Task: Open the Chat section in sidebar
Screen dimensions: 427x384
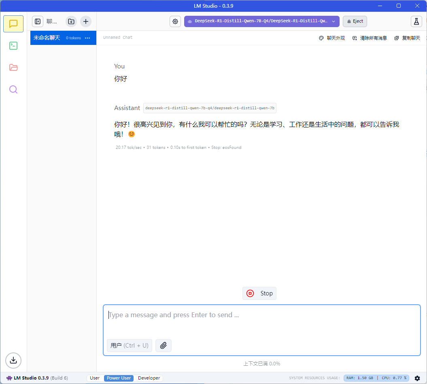Action: [13, 24]
